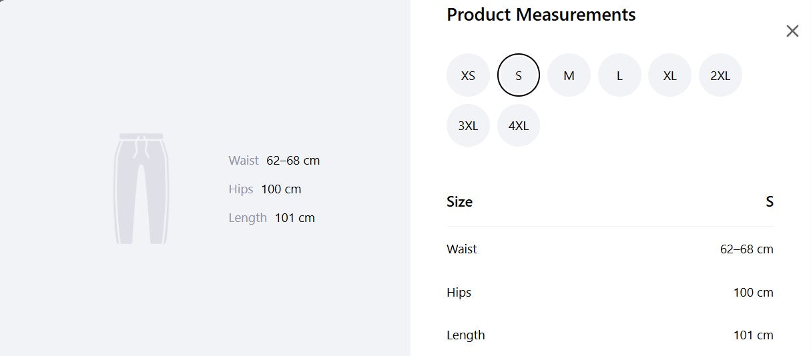The width and height of the screenshot is (811, 356).
Task: Show measurements for size 4XL
Action: click(x=519, y=125)
